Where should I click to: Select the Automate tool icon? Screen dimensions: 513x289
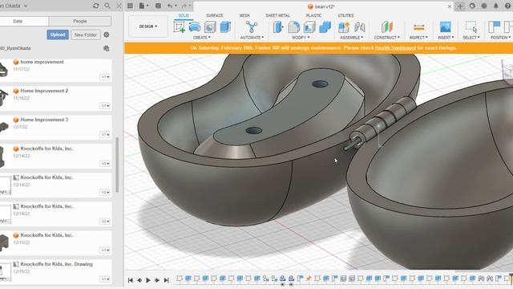click(252, 26)
